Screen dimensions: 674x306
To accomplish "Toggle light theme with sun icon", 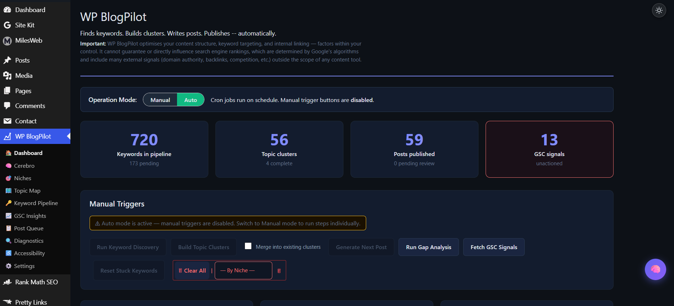I will point(659,10).
